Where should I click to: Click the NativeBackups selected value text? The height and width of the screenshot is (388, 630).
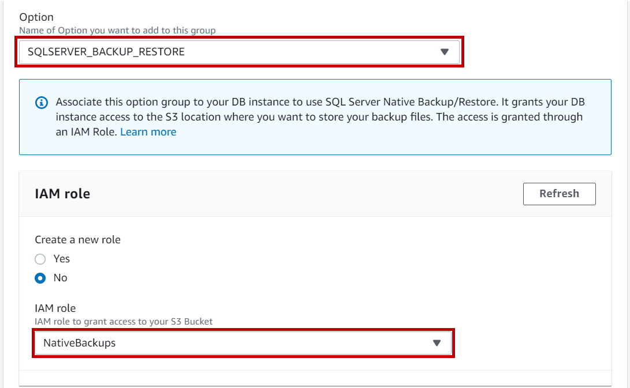coord(80,343)
